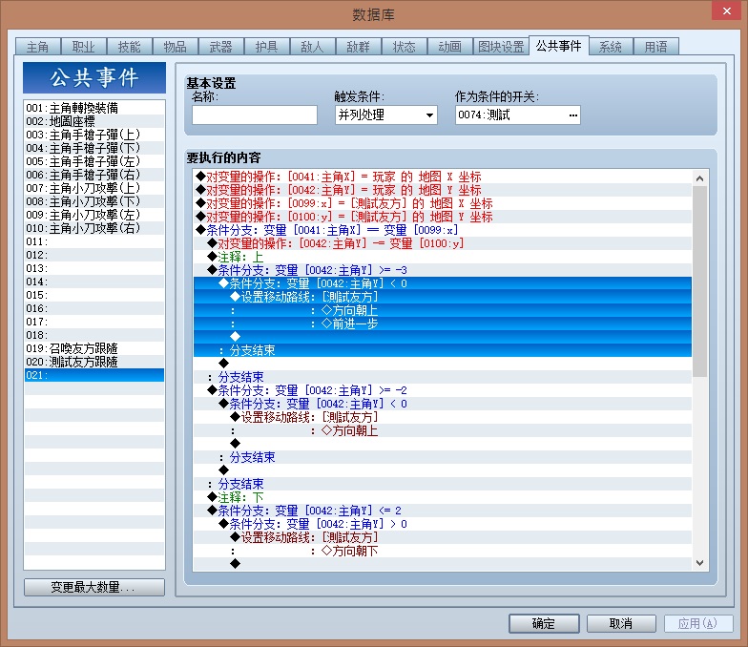Select empty event slot 015
Screen dimensions: 748x647
coord(93,295)
